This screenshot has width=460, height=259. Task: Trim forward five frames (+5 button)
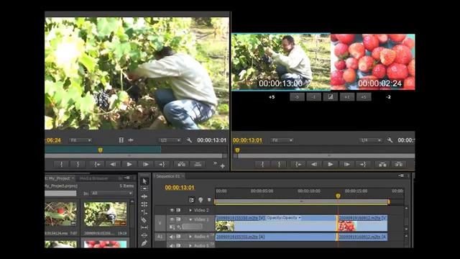point(364,97)
